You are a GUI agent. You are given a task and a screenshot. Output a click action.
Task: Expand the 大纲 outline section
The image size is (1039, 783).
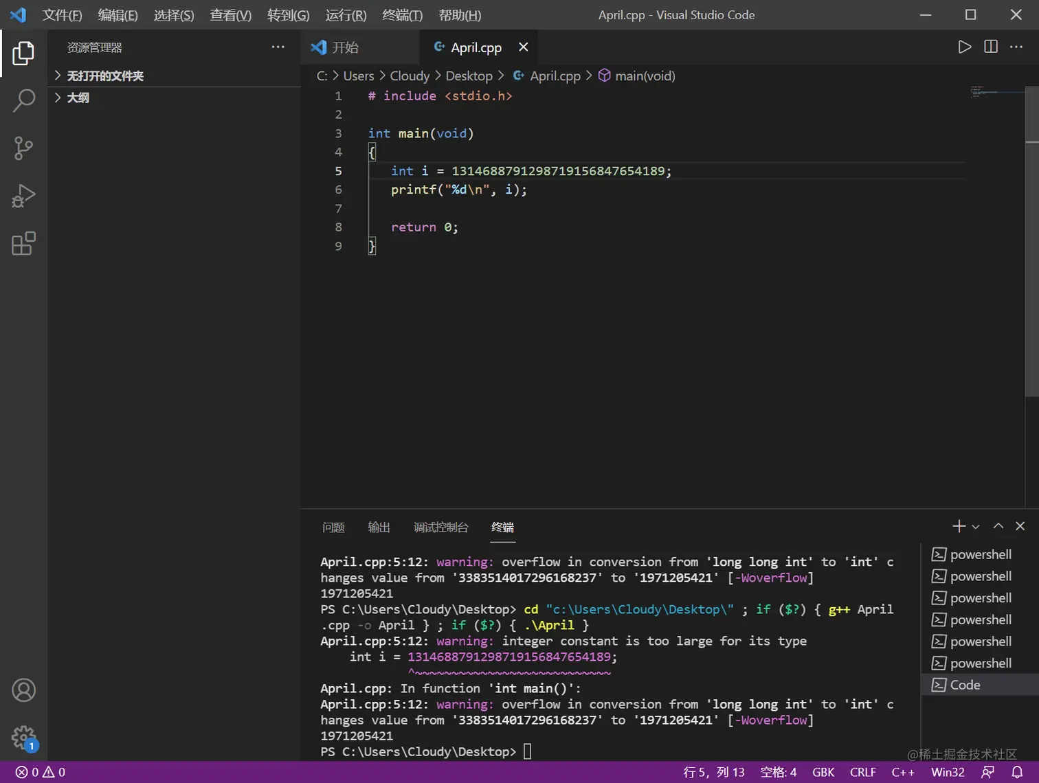pos(78,98)
